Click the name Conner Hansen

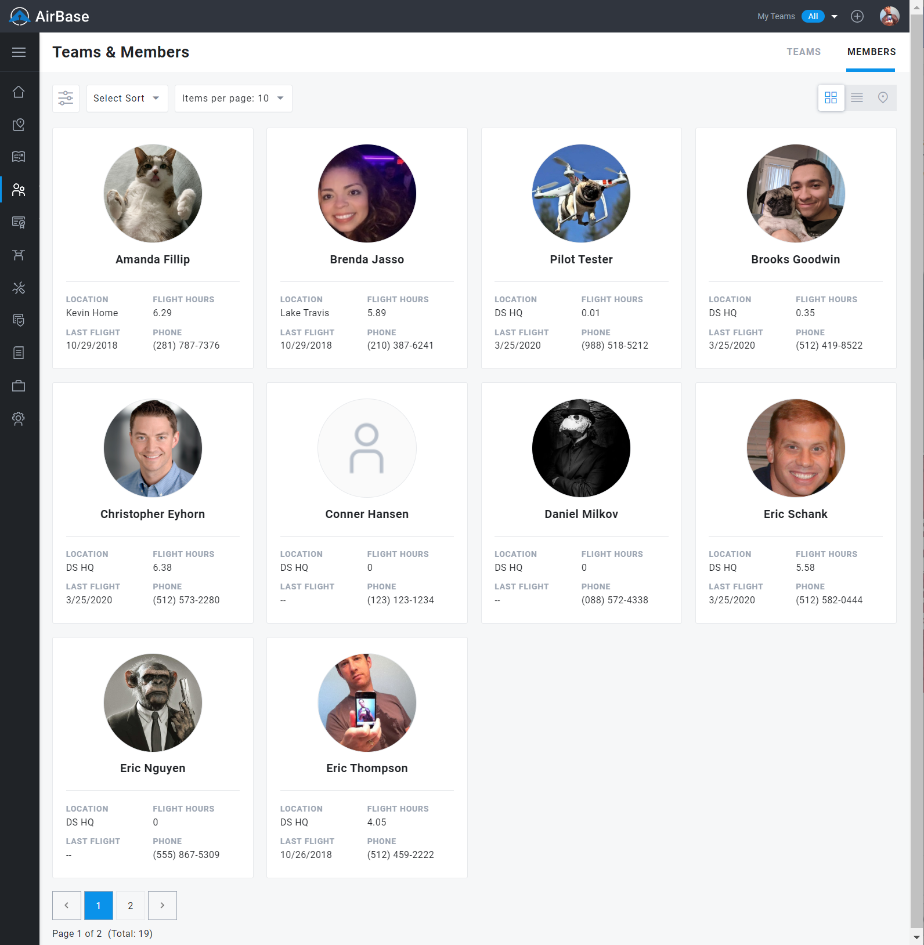click(x=367, y=514)
